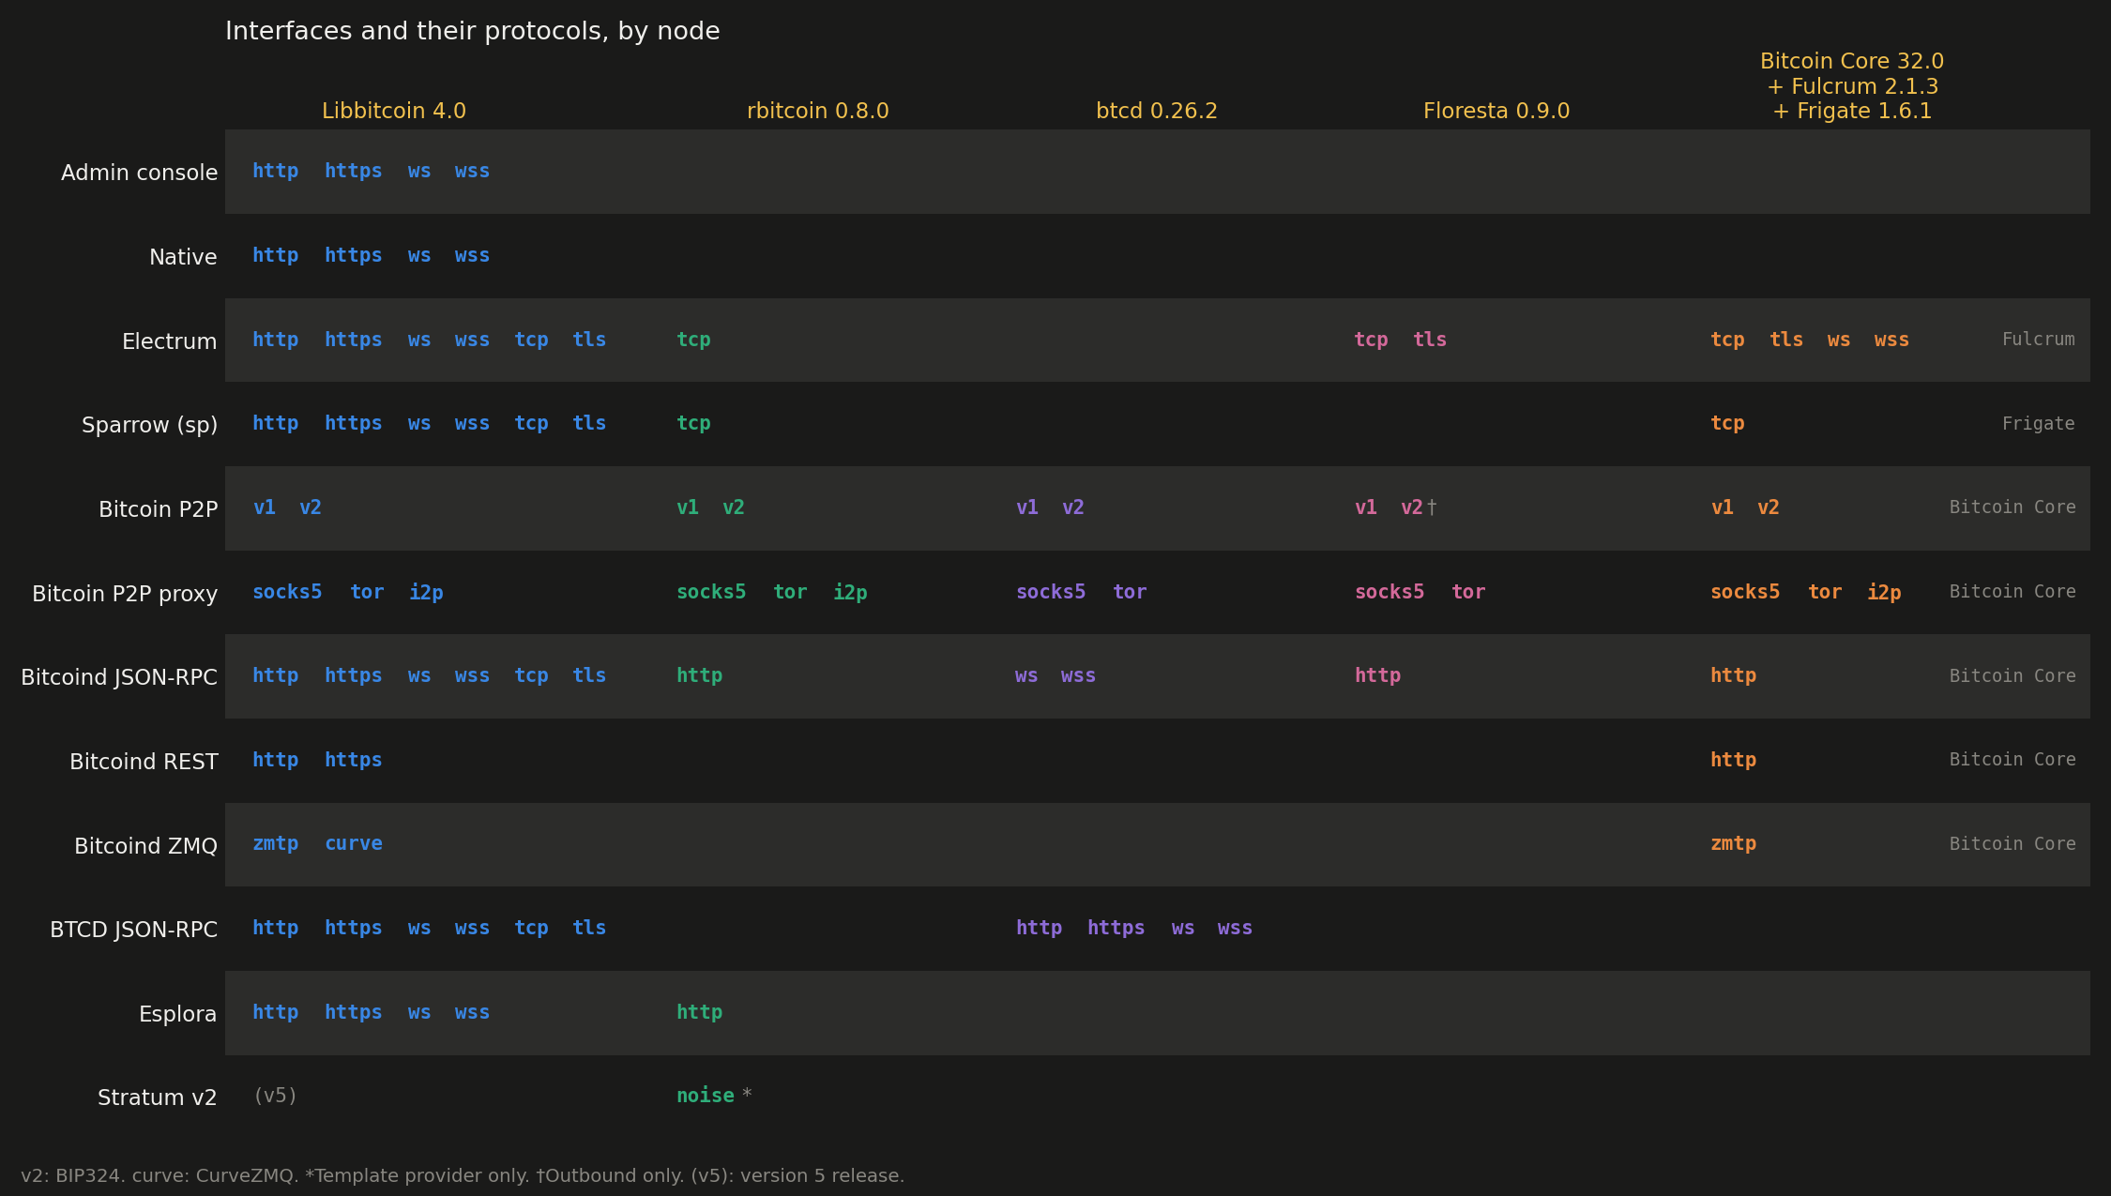Viewport: 2111px width, 1196px height.
Task: Click the 'Bitcoin Core 32.0' header line
Action: pyautogui.click(x=1852, y=61)
